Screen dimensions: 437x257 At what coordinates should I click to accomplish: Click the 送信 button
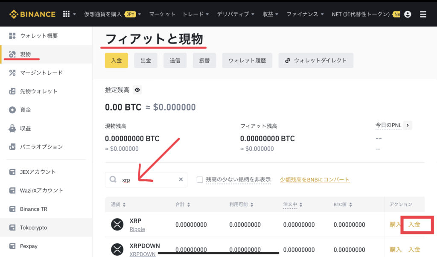(175, 61)
